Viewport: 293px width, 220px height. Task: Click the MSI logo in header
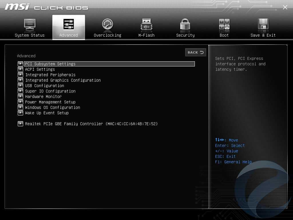tap(17, 7)
